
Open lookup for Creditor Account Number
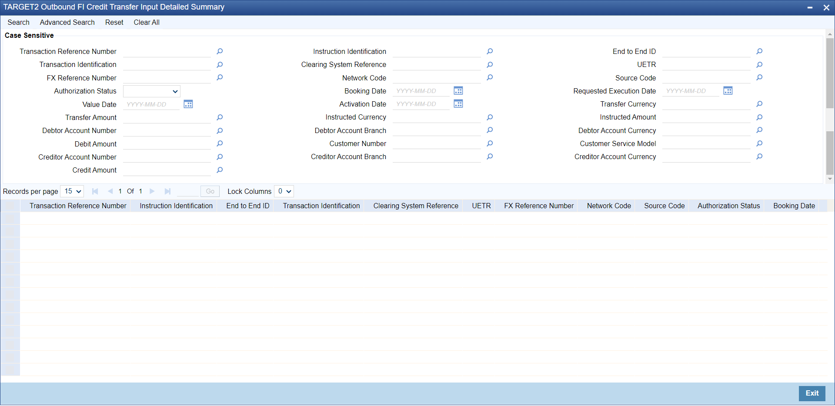point(220,157)
